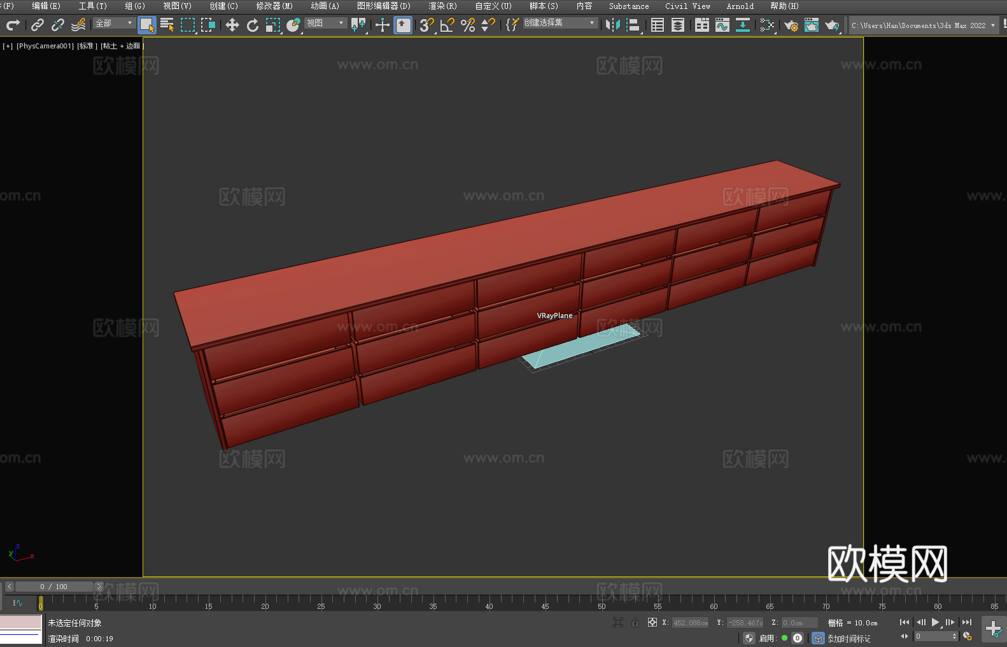
Task: Open the 渲染(R) menu
Action: point(442,6)
